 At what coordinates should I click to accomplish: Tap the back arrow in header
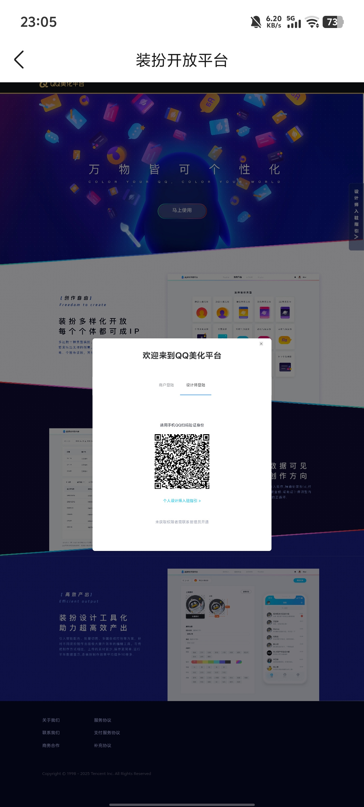[x=19, y=60]
